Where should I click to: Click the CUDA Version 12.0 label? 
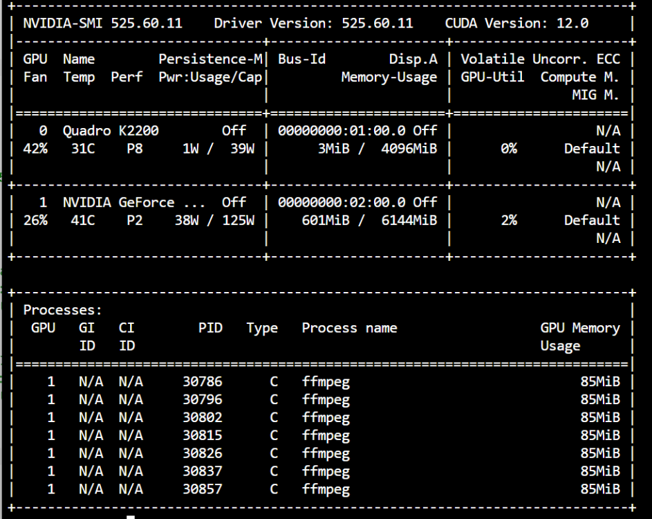(517, 23)
